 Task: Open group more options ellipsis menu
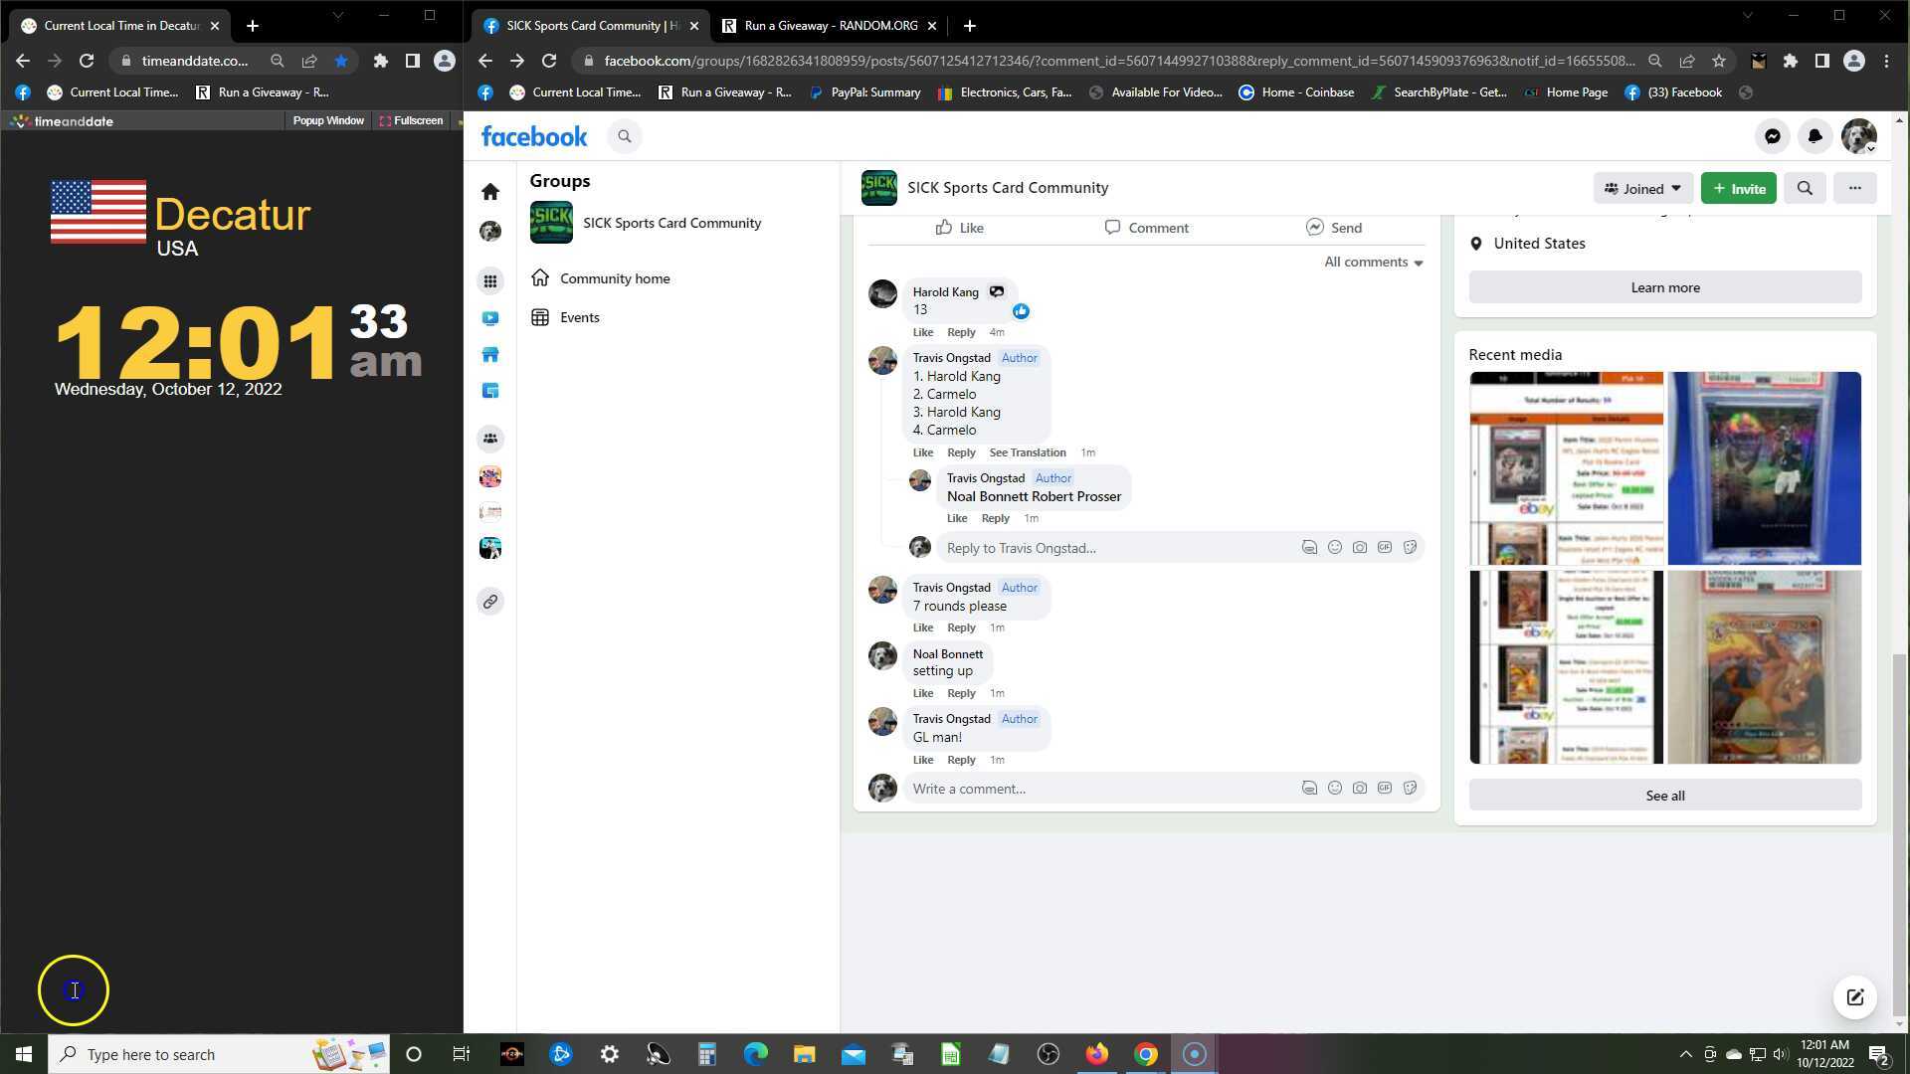[1854, 188]
